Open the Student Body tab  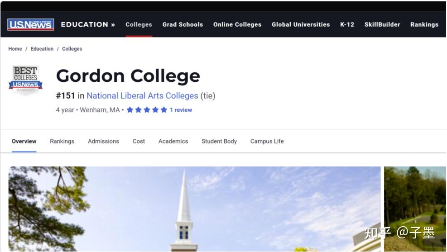[219, 141]
